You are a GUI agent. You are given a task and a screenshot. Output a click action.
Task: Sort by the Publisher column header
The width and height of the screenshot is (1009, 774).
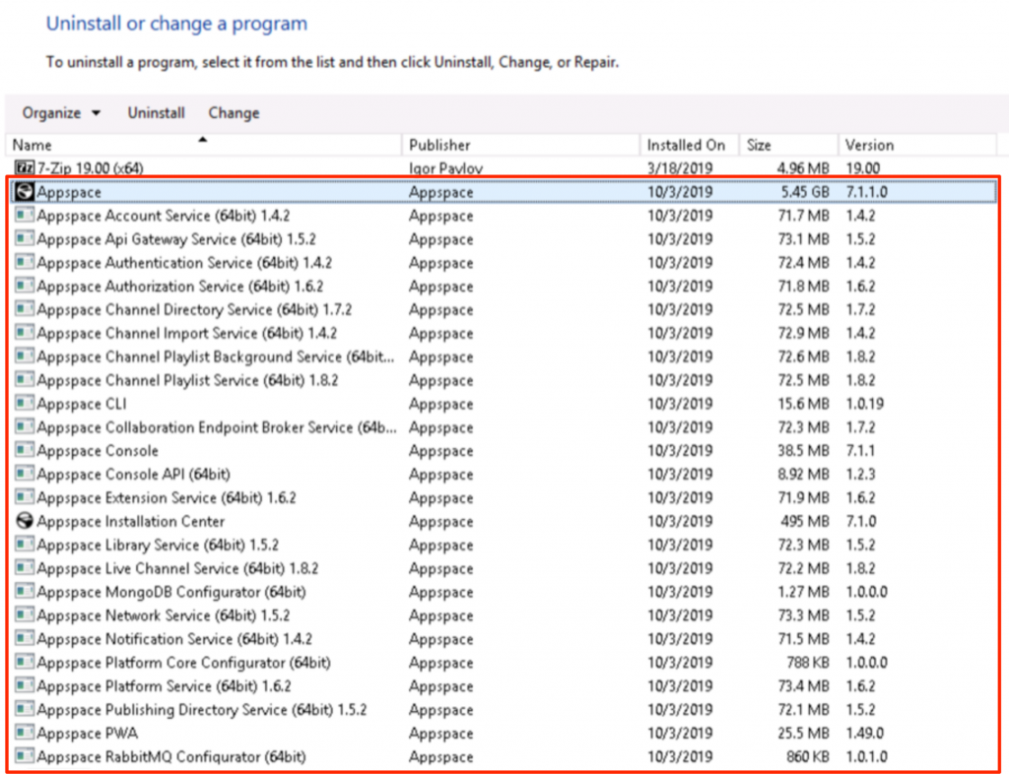[521, 145]
